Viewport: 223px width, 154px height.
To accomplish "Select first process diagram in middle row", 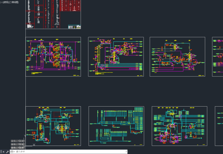I will click(x=53, y=57).
